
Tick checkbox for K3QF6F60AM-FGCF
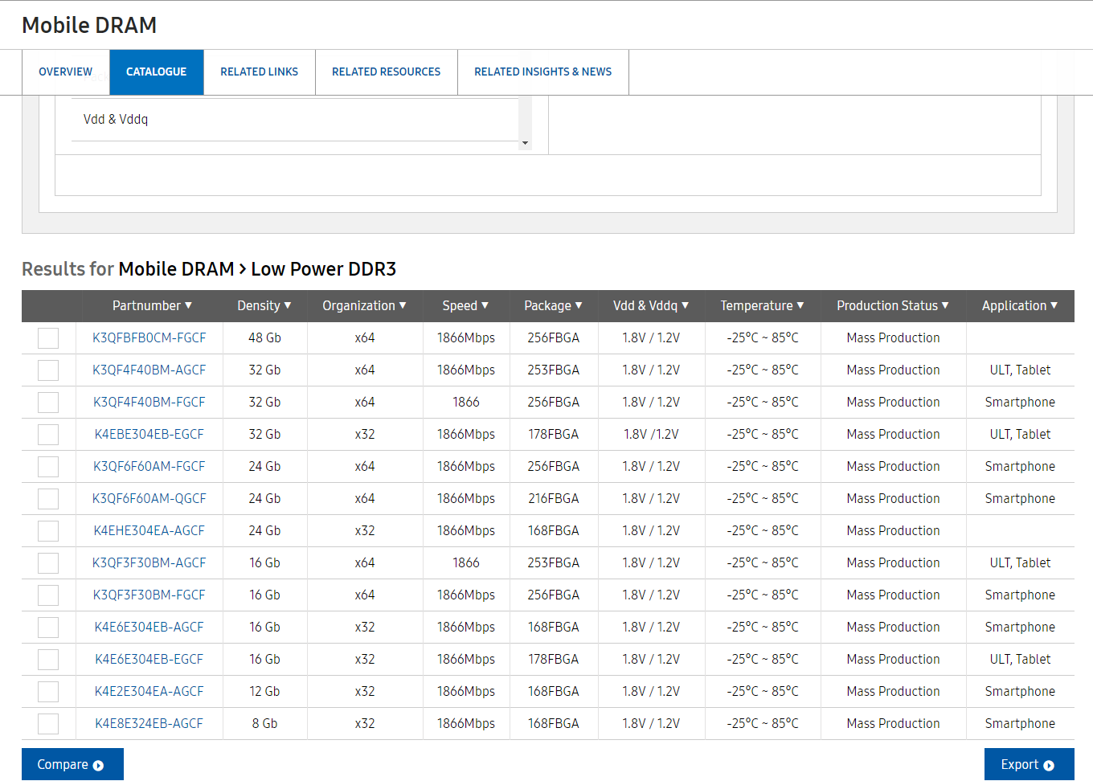[x=48, y=467]
